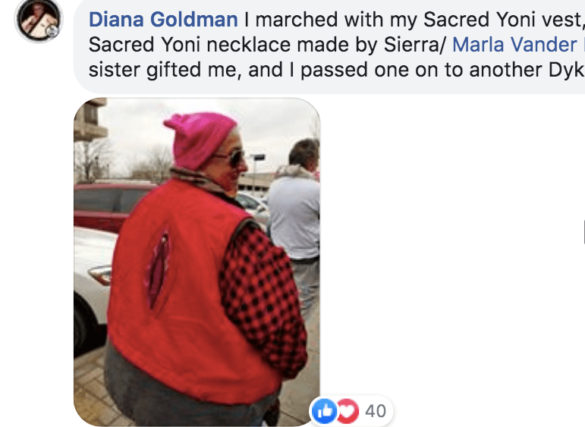Click the red heart Love reaction icon
Screen dimensions: 585x427
coord(348,411)
